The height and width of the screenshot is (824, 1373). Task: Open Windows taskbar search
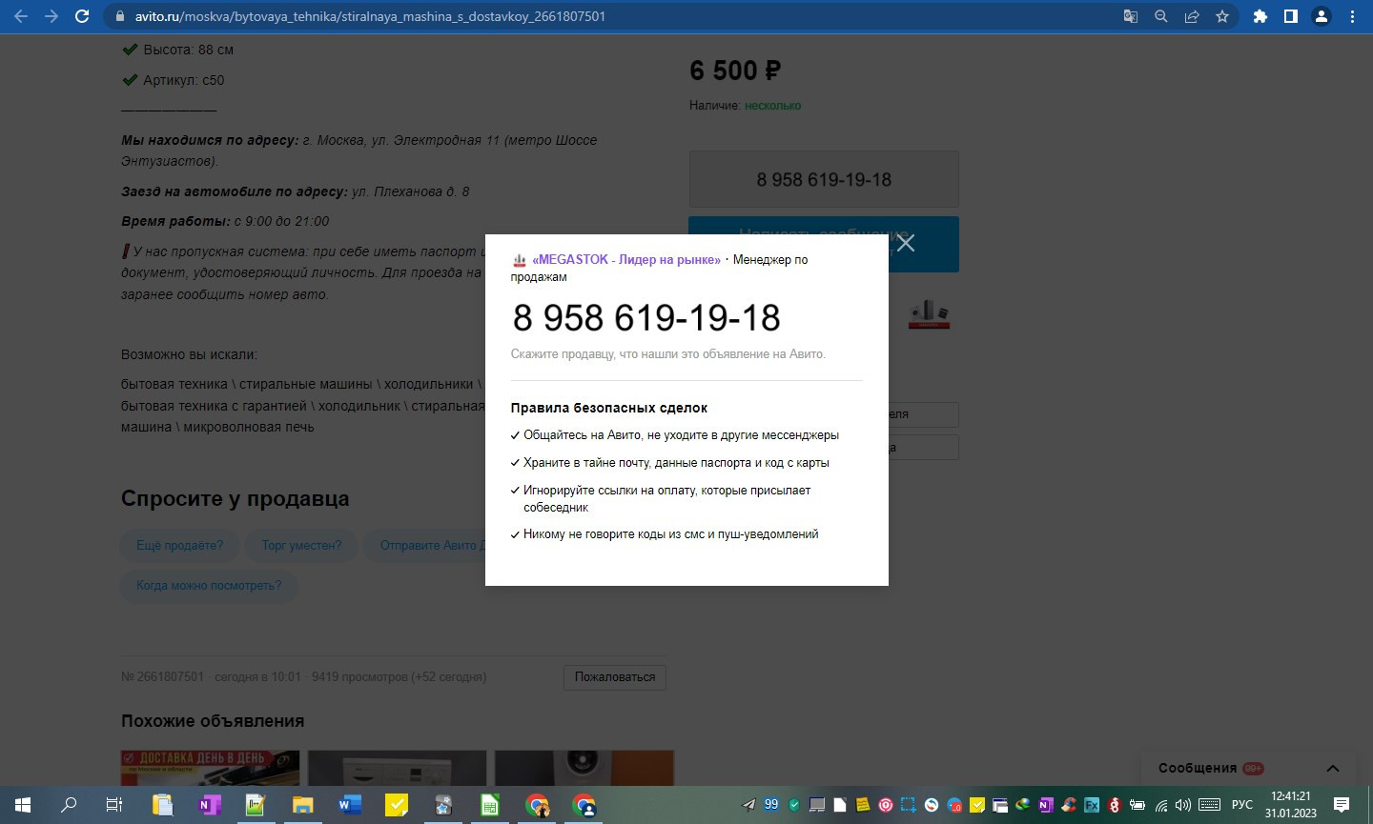69,805
